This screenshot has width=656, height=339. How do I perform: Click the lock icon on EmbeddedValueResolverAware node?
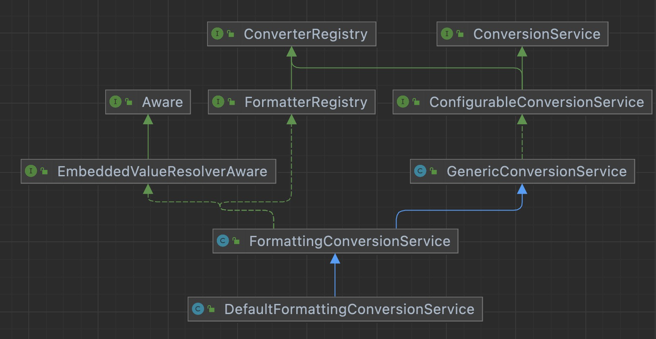pyautogui.click(x=44, y=171)
